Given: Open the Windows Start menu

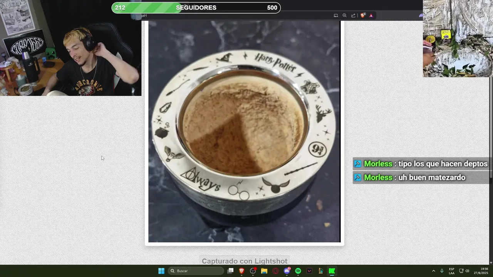Looking at the screenshot, I should [x=161, y=271].
